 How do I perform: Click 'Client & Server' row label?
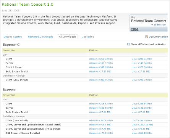pyautogui.click(x=14, y=67)
